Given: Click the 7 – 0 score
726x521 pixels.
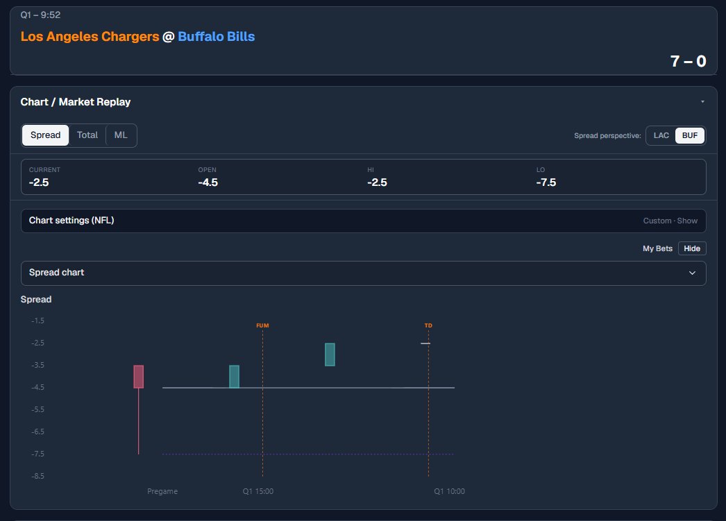Looking at the screenshot, I should pos(688,61).
